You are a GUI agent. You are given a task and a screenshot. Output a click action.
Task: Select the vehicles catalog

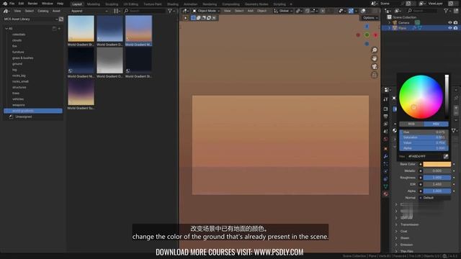click(x=18, y=99)
